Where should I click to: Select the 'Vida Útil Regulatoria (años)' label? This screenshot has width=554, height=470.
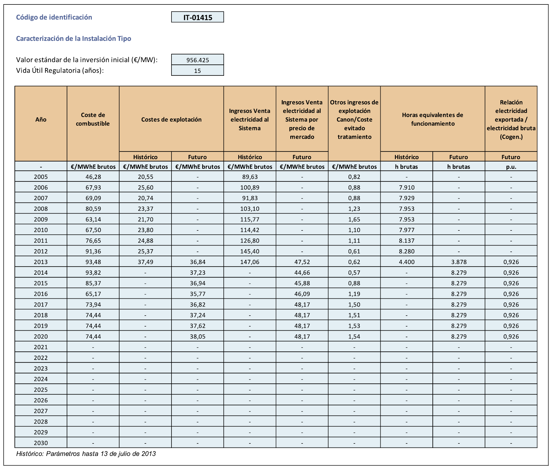(x=60, y=71)
